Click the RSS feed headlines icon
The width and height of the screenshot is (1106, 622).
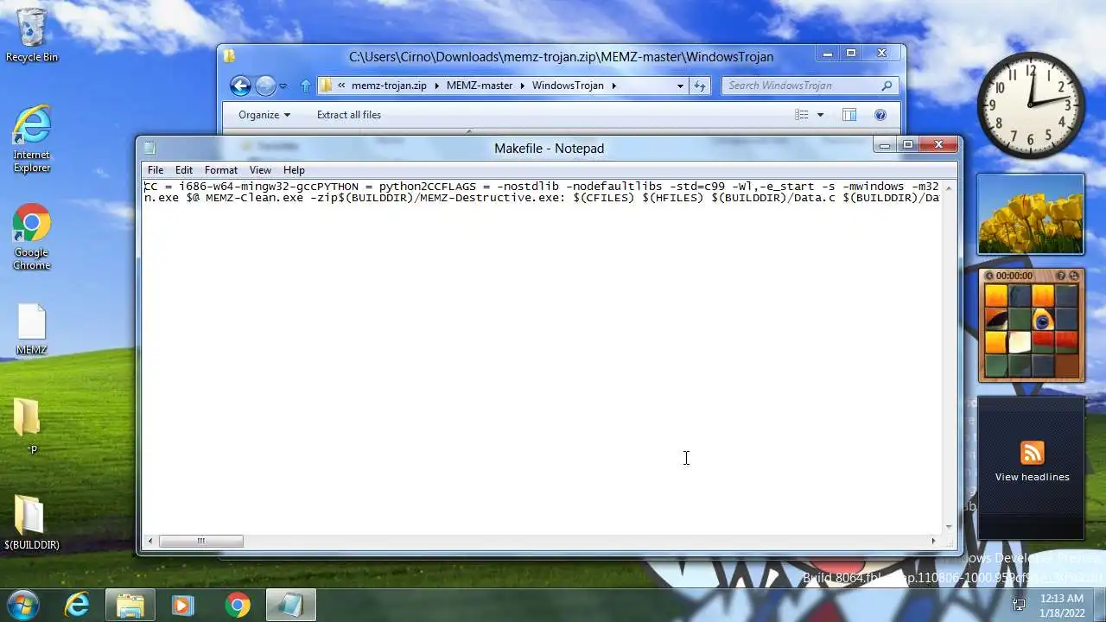point(1032,453)
